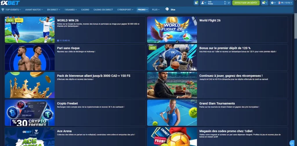Click the NEW badge on WORLD WIN 26
This screenshot has width=297, height=146.
tap(10, 20)
